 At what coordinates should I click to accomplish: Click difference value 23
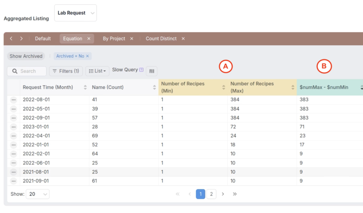click(x=302, y=136)
